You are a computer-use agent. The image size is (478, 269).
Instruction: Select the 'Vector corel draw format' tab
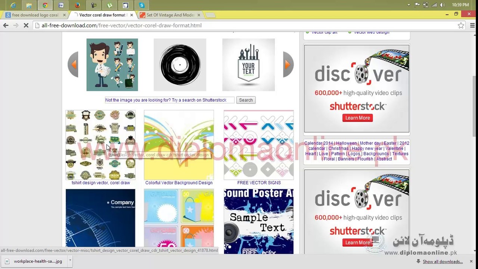click(102, 15)
